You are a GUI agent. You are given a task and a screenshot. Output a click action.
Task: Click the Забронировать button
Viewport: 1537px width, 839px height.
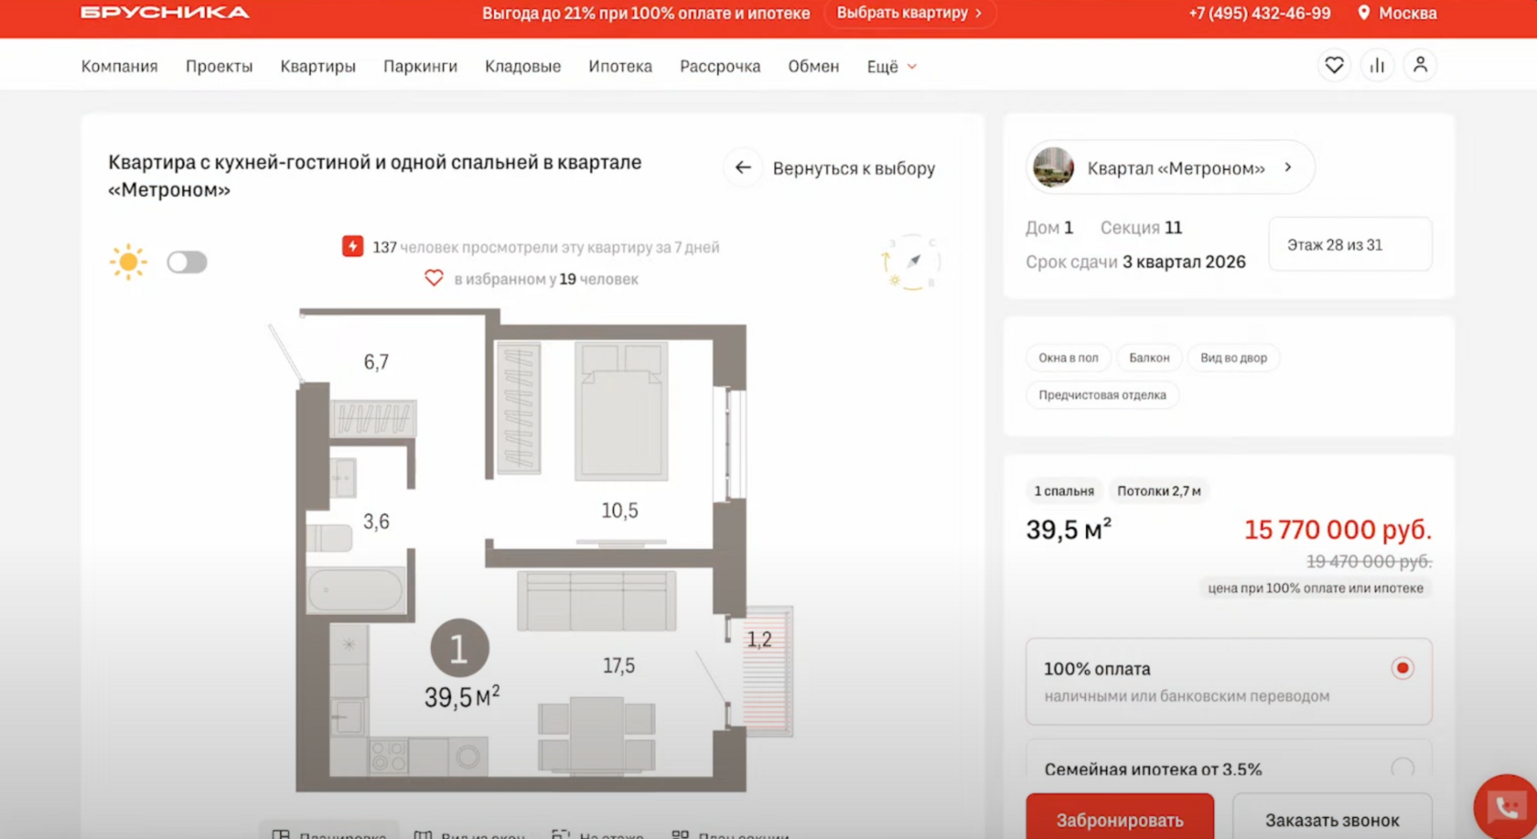(x=1120, y=817)
